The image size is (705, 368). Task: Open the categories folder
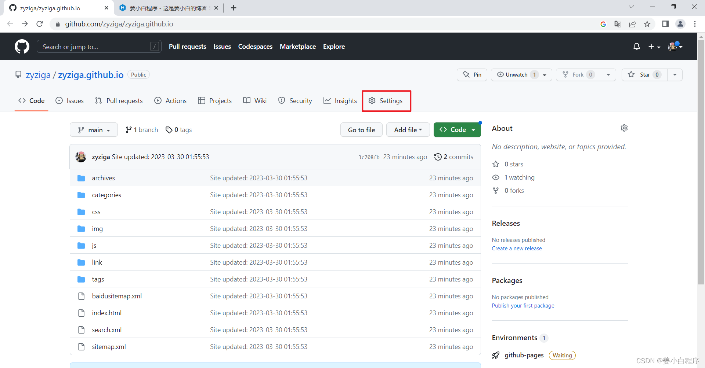pos(106,195)
